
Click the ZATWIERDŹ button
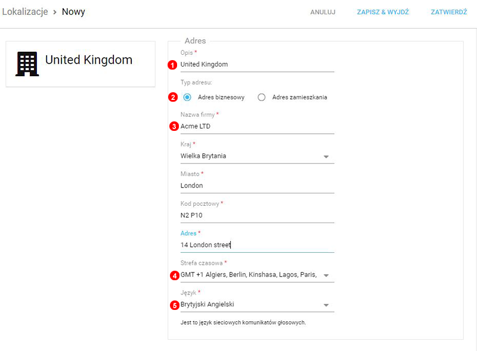(448, 12)
